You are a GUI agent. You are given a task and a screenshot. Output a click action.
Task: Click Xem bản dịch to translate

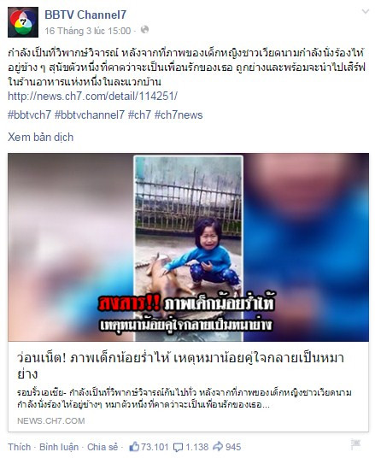coord(41,137)
